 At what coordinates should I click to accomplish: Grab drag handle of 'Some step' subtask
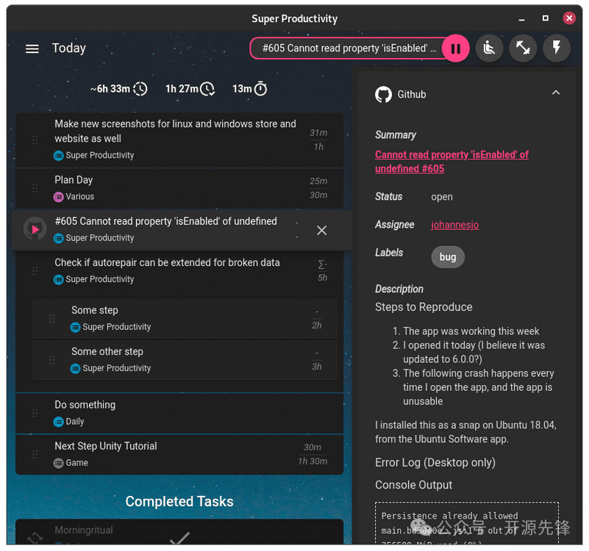(x=51, y=319)
